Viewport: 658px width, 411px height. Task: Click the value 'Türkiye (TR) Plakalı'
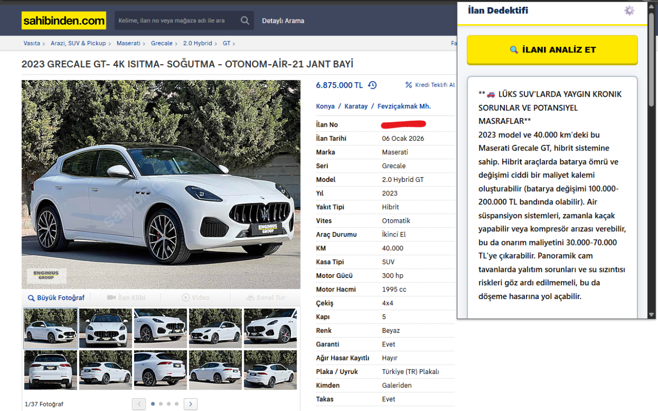[x=411, y=371]
